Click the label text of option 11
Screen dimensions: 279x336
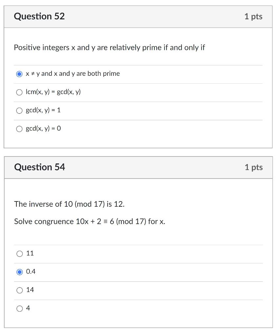[29, 253]
